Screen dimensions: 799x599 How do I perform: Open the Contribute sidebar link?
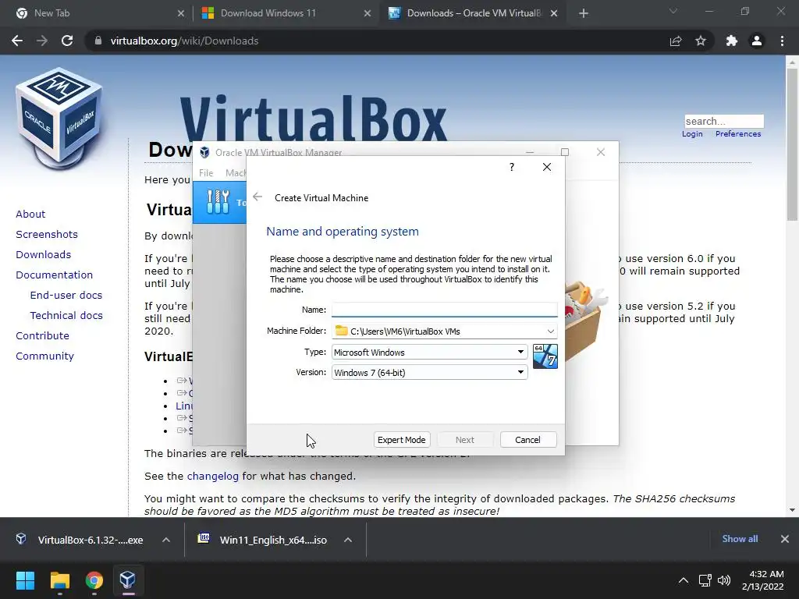[42, 335]
